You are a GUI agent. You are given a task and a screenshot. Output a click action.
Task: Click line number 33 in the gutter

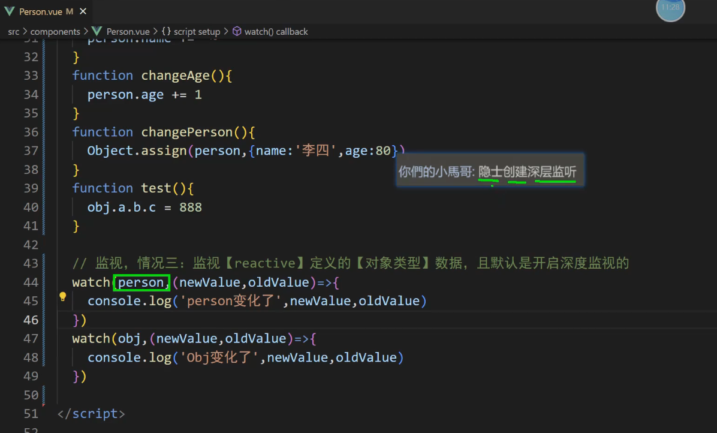point(31,75)
